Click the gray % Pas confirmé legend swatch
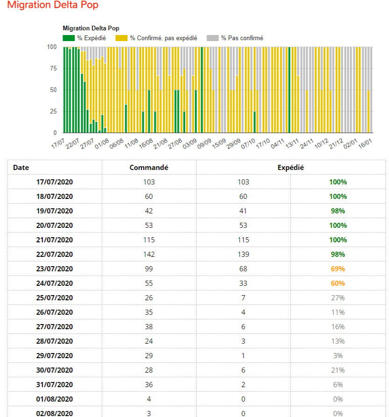This screenshot has width=389, height=417. tap(213, 38)
